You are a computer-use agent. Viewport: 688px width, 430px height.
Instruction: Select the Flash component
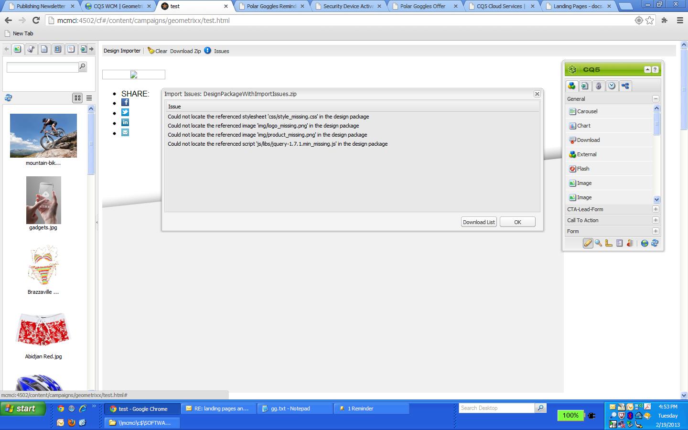(609, 169)
